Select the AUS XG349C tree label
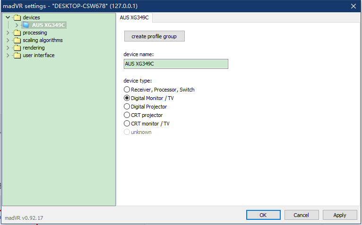 coord(49,25)
